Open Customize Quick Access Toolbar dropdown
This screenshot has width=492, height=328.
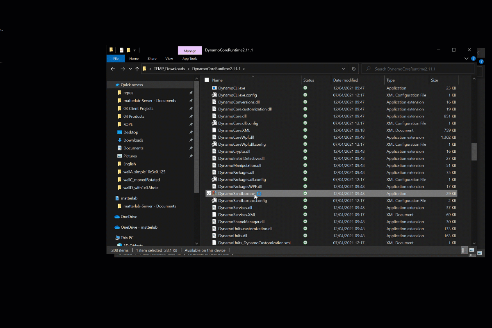pyautogui.click(x=134, y=50)
